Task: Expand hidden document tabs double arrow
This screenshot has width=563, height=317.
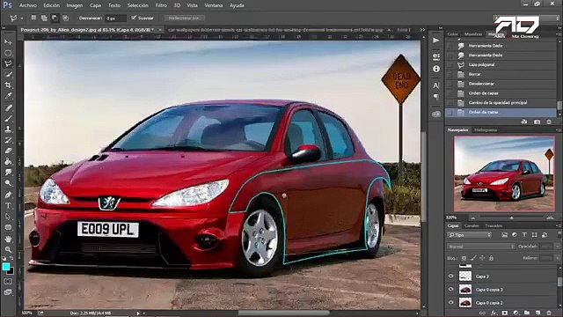Action: pyautogui.click(x=422, y=30)
